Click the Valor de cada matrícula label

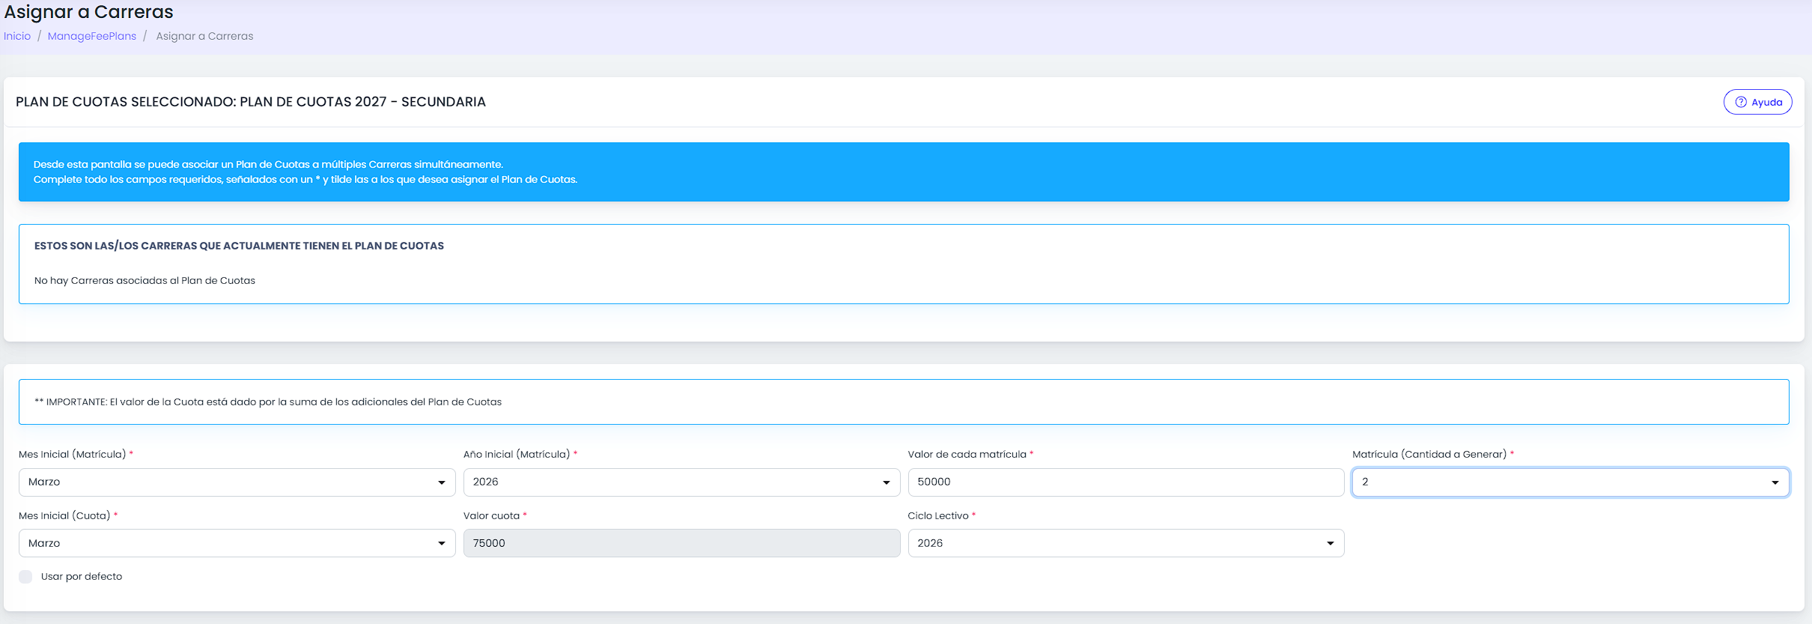tap(967, 455)
